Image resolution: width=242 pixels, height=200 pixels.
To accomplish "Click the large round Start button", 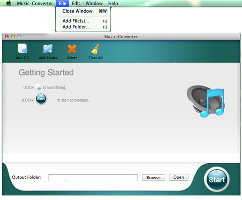I will pos(217,179).
